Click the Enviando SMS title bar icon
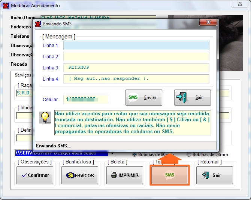The image size is (251, 200). (x=38, y=24)
